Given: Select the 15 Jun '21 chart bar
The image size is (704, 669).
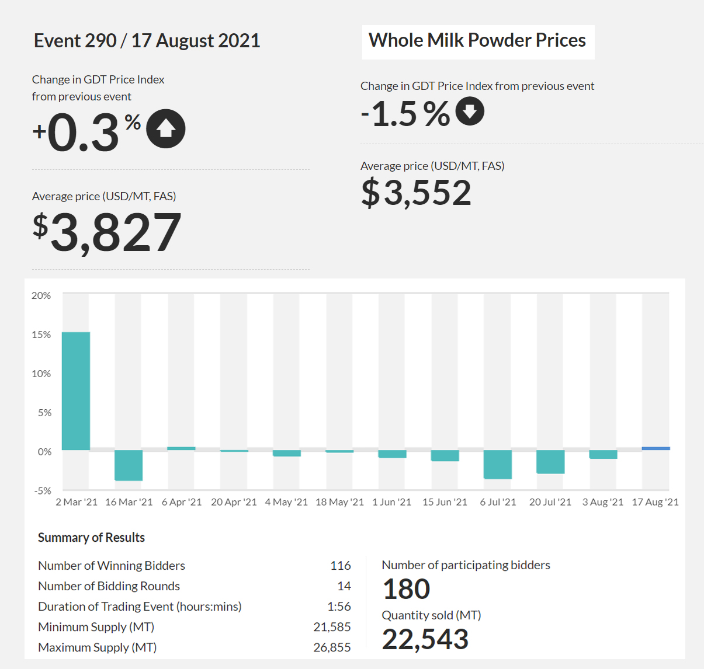Looking at the screenshot, I should pos(445,455).
